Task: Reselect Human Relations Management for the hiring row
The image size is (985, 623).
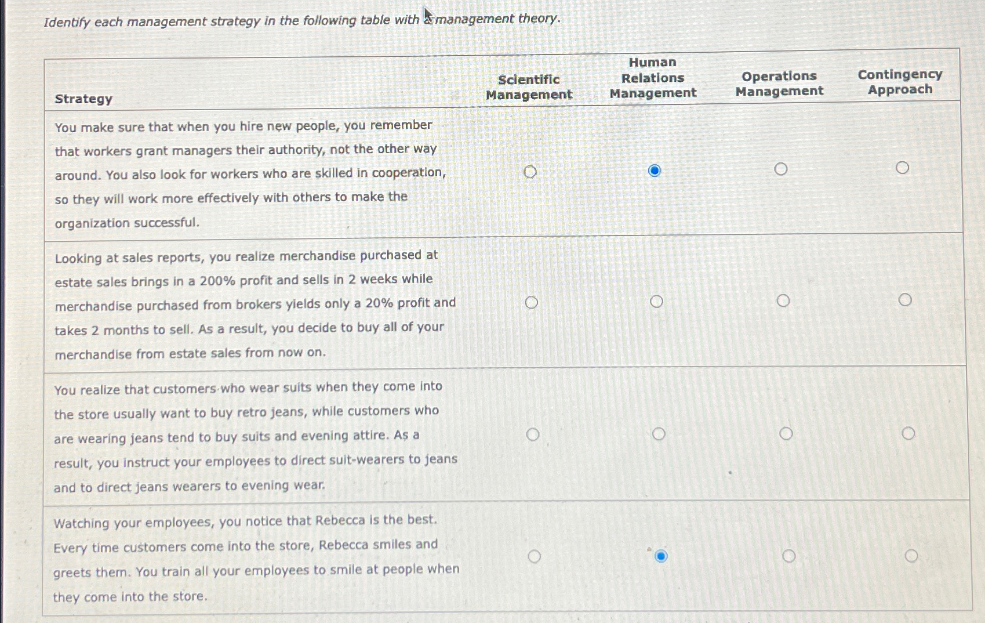Action: (x=655, y=171)
